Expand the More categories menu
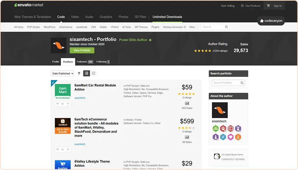 click(x=192, y=27)
